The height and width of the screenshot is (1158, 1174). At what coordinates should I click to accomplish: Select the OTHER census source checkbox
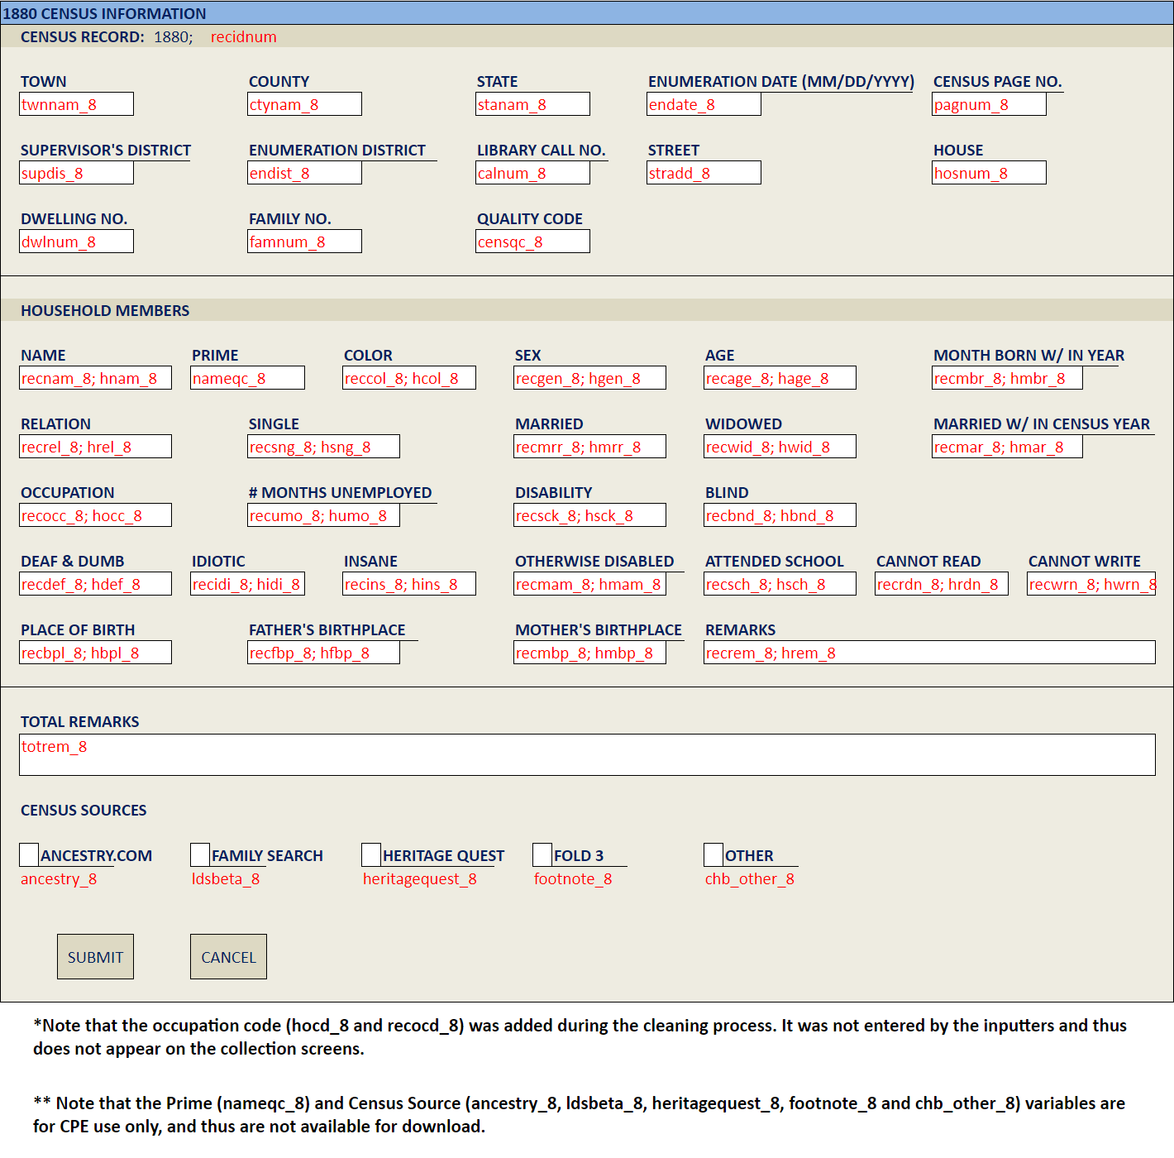(x=713, y=854)
